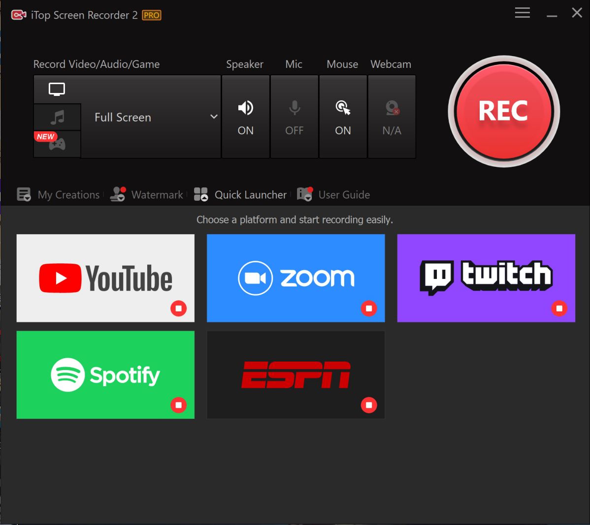Toggle the Speaker ON setting
Viewport: 590px width, 525px height.
[x=246, y=117]
